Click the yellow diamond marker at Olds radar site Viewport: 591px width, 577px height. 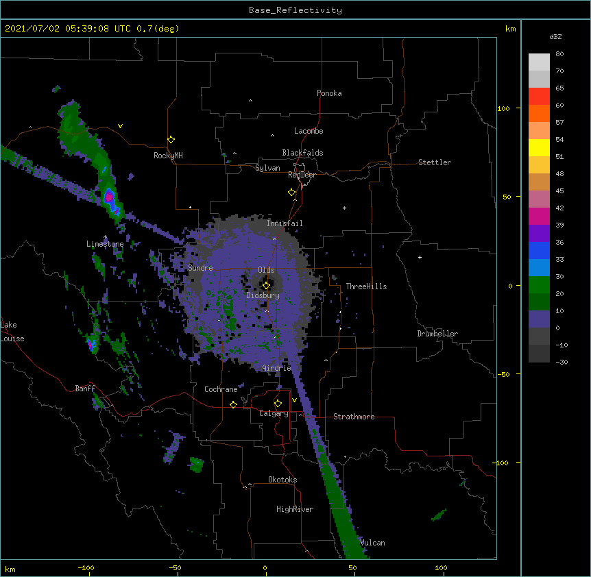pos(266,286)
